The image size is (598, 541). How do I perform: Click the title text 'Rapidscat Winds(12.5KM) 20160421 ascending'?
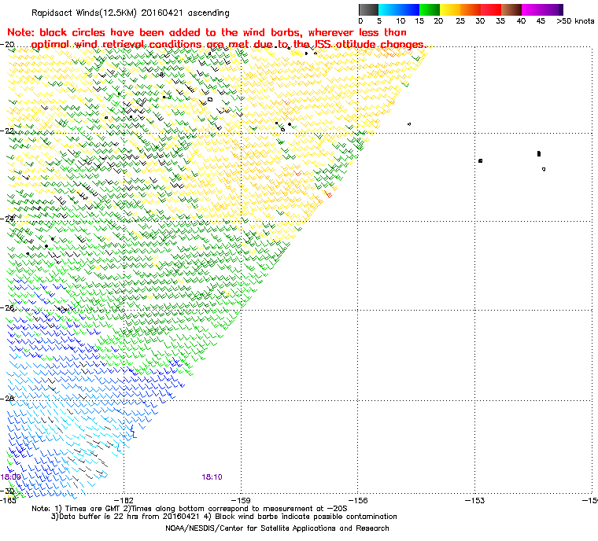(x=131, y=13)
